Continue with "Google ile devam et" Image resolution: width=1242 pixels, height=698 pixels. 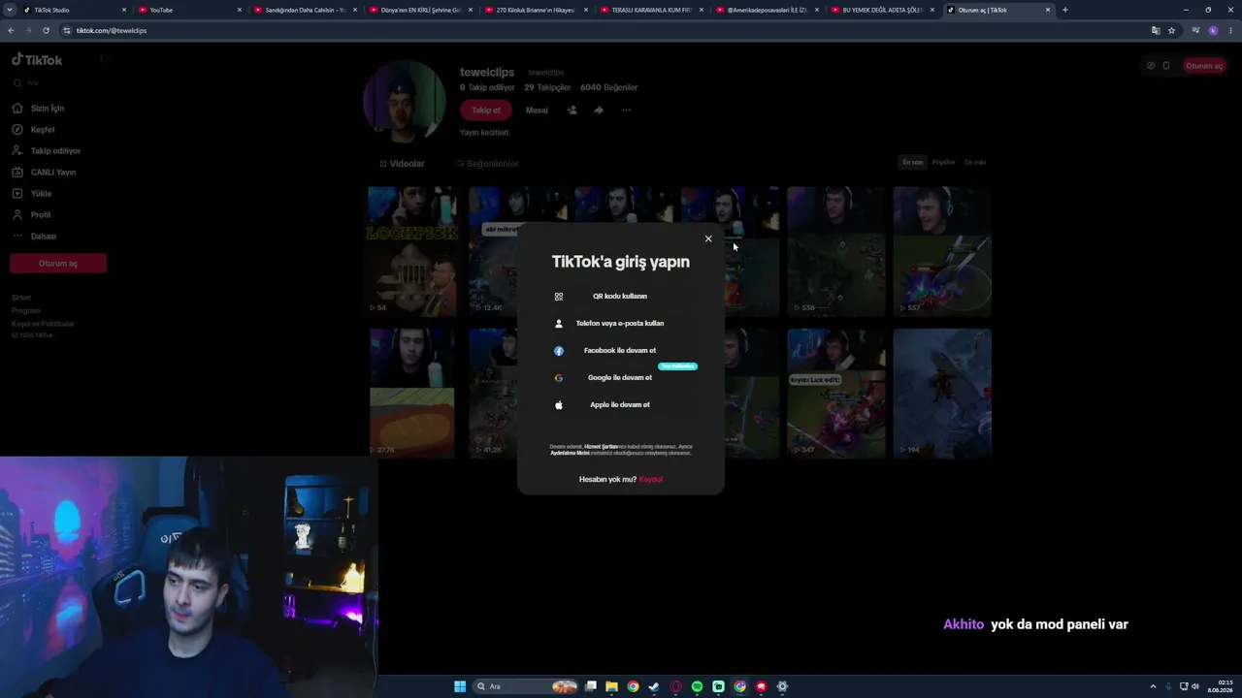(x=620, y=378)
